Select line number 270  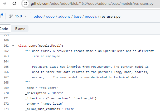[6, 93]
